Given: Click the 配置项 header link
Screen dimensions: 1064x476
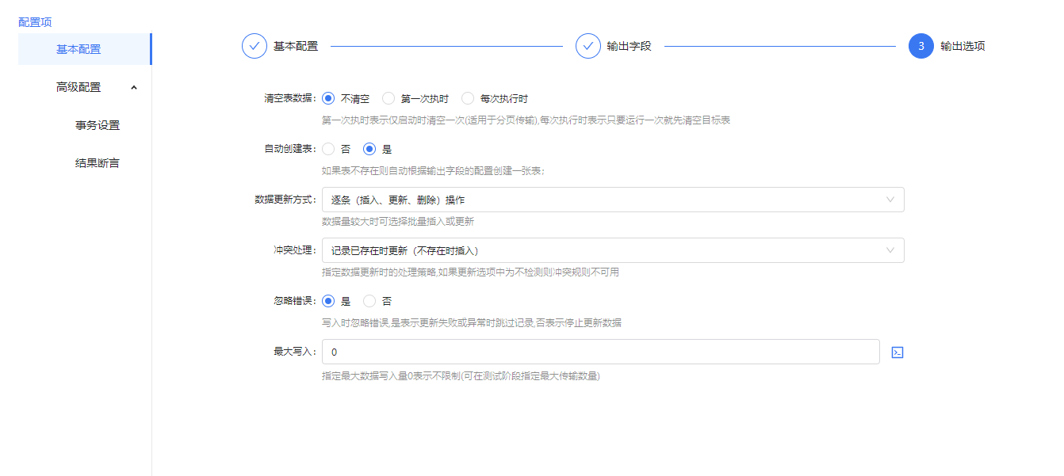Looking at the screenshot, I should 35,22.
